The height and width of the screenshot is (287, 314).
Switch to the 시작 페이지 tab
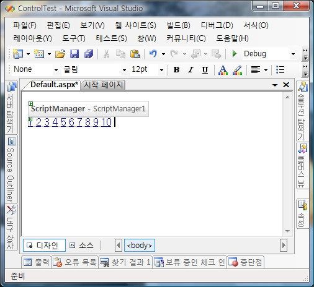click(104, 85)
